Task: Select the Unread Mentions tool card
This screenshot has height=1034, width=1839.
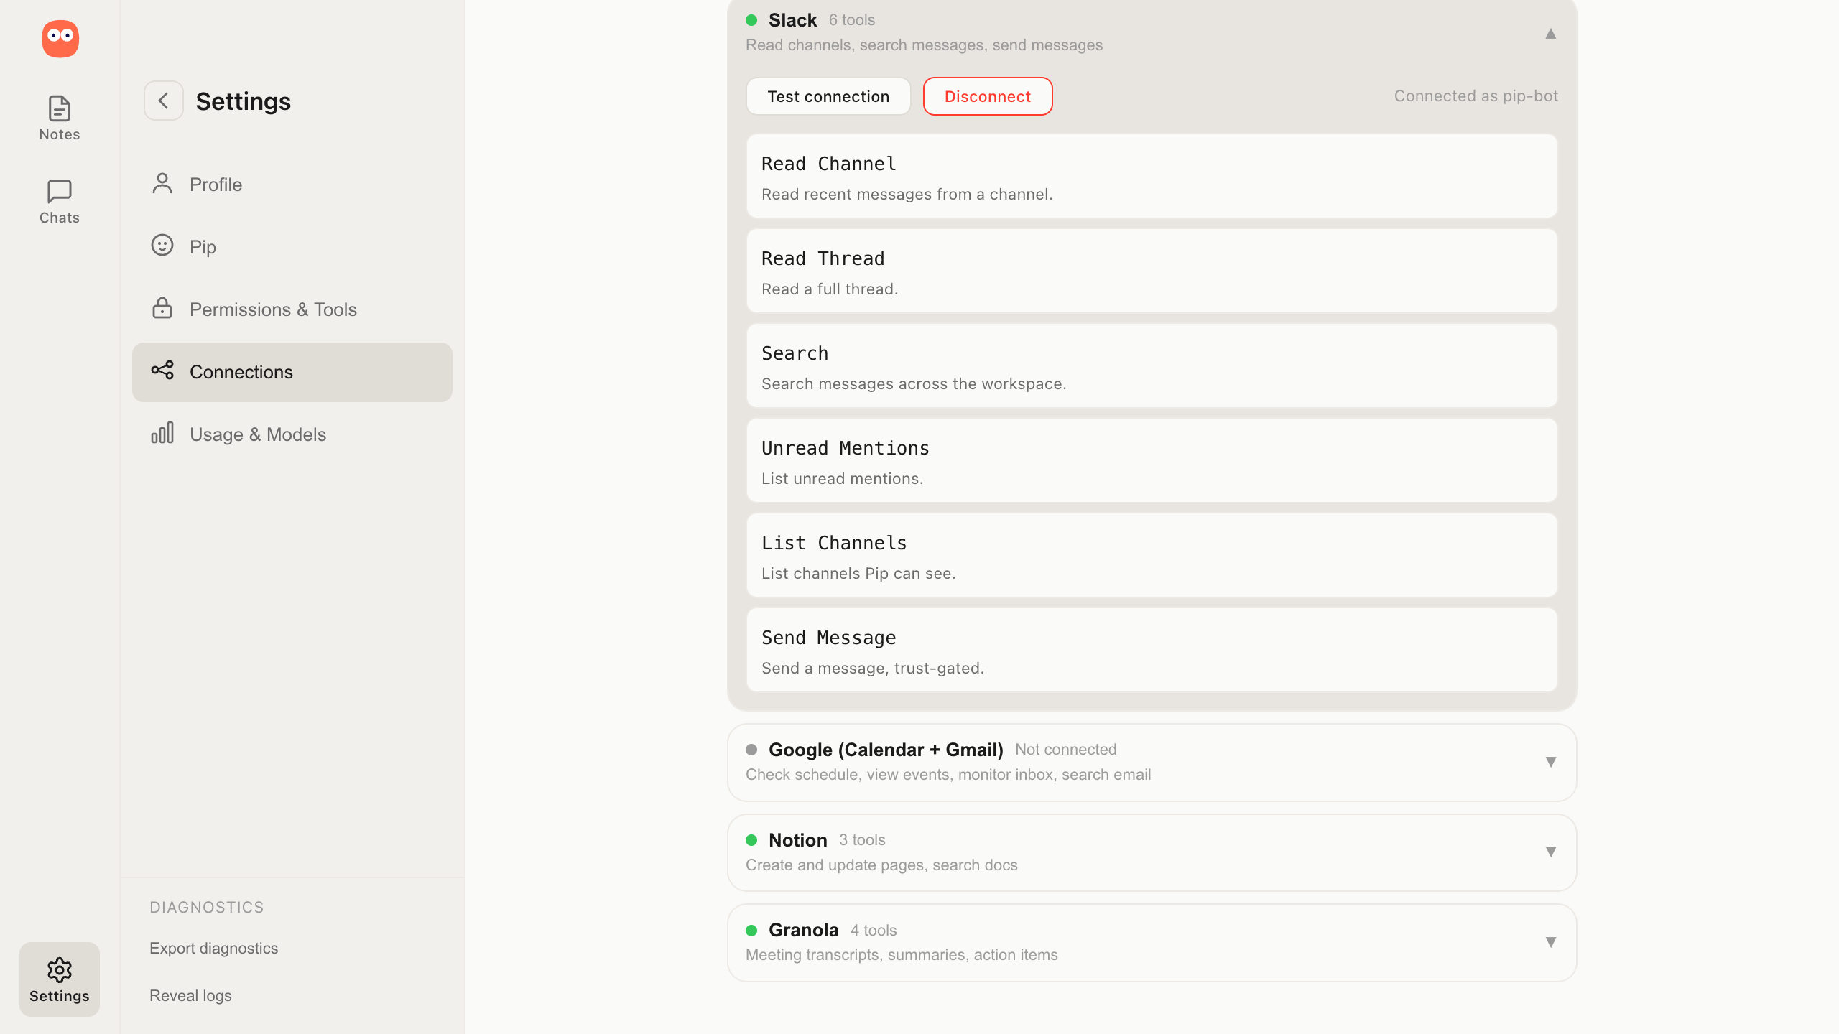Action: point(1152,460)
